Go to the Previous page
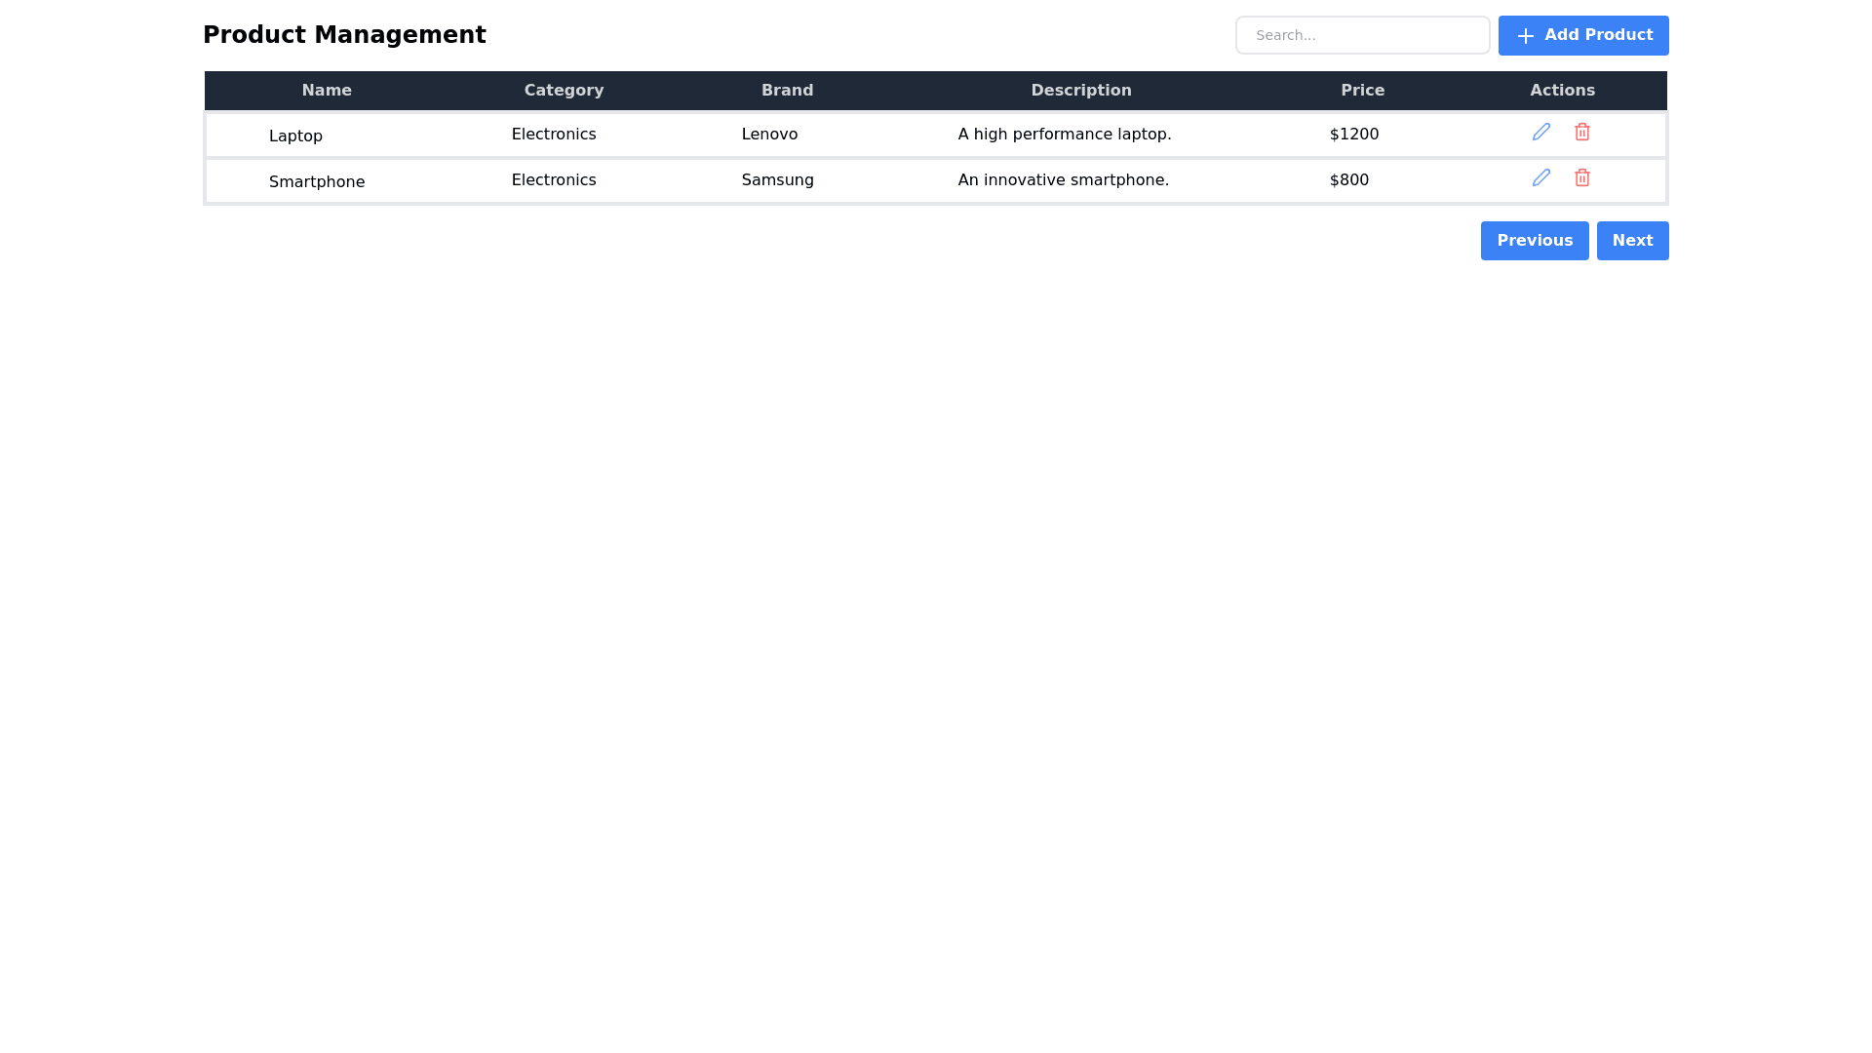This screenshot has width=1872, height=1053. pyautogui.click(x=1534, y=241)
